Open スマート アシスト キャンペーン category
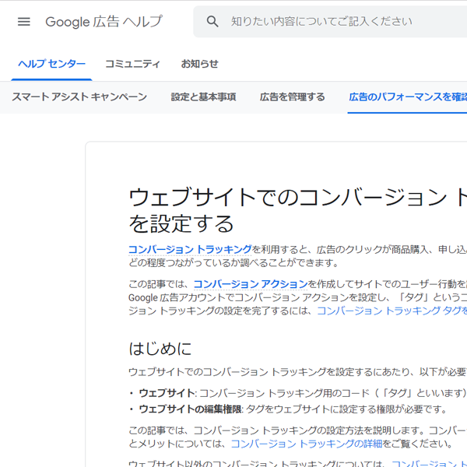 [79, 97]
